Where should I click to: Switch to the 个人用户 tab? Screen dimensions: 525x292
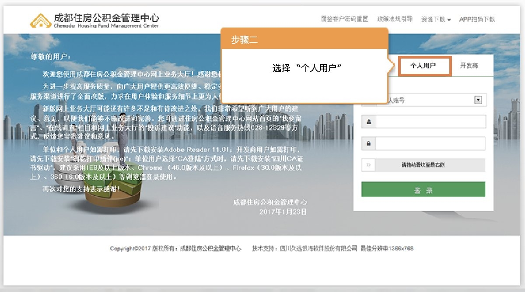coord(425,66)
